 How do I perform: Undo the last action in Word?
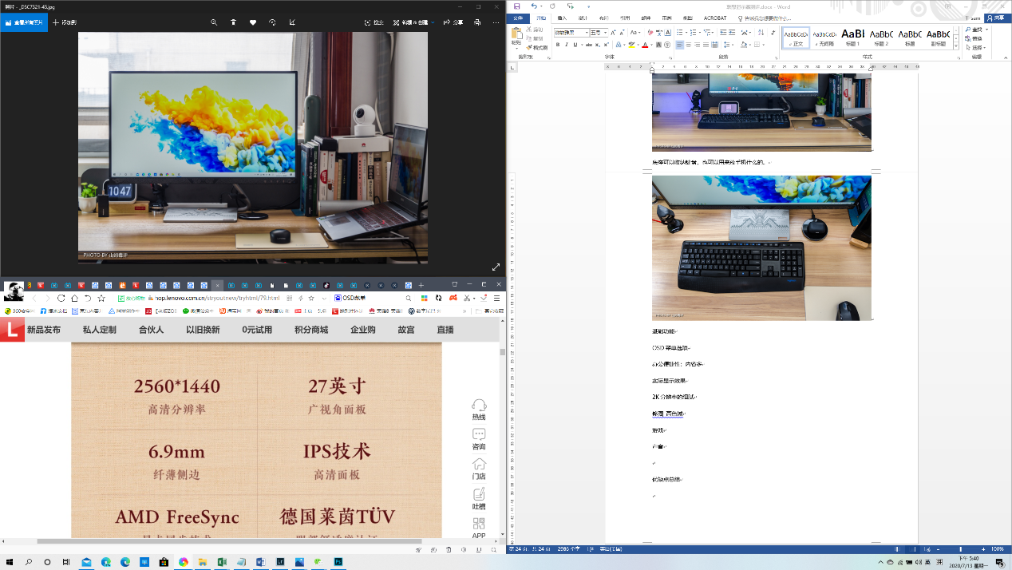pyautogui.click(x=534, y=6)
